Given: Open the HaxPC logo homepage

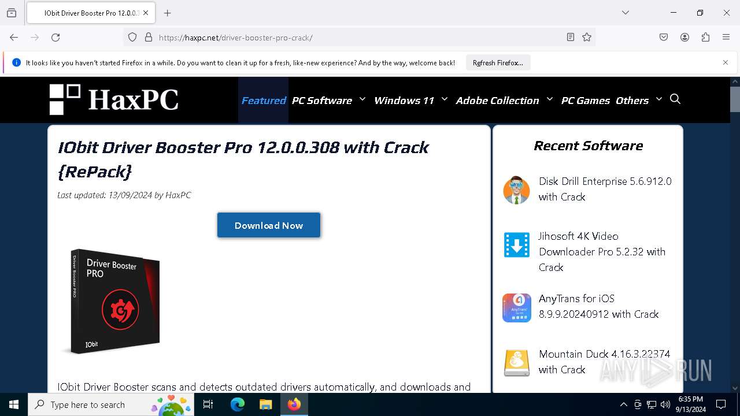Looking at the screenshot, I should click(114, 99).
